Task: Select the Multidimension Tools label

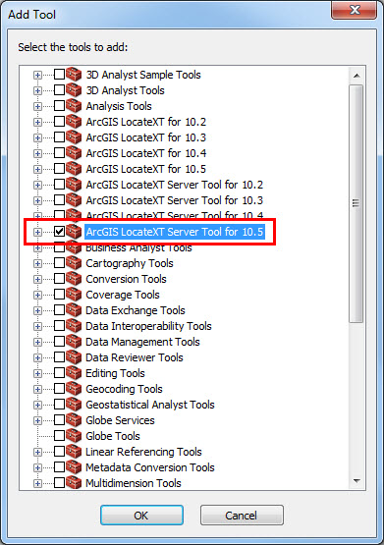Action: coord(134,483)
